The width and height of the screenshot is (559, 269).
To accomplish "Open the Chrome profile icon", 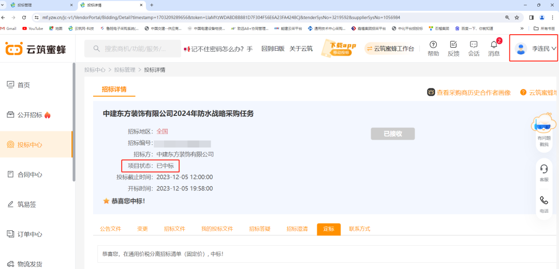I will coord(542,17).
